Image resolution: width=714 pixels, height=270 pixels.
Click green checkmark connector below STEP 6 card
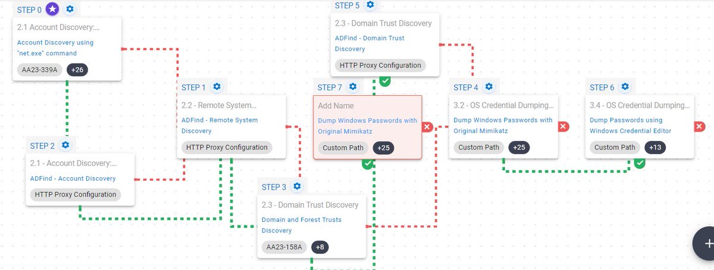[x=640, y=163]
